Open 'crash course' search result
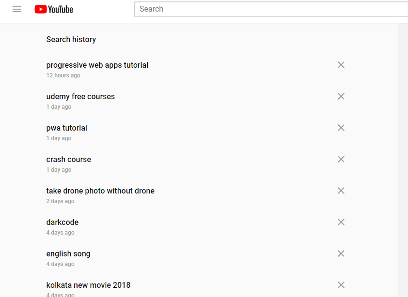 69,160
